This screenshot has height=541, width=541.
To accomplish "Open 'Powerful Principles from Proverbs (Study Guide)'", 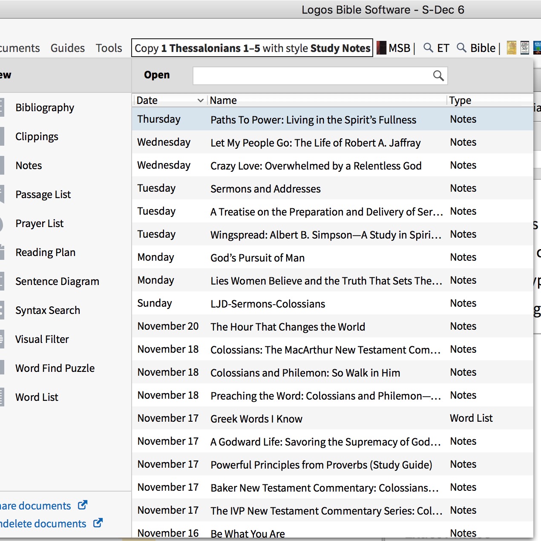I will (x=332, y=464).
